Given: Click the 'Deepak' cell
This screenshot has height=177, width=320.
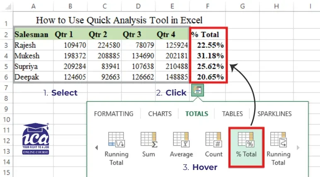Looking at the screenshot, I should point(34,77).
